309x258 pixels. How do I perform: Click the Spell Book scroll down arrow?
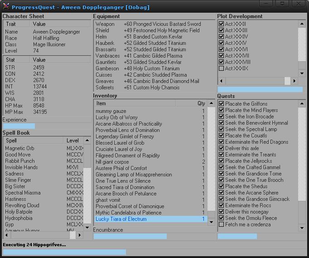(87, 228)
